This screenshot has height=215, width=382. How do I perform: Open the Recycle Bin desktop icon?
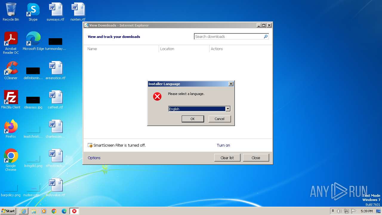click(x=11, y=12)
